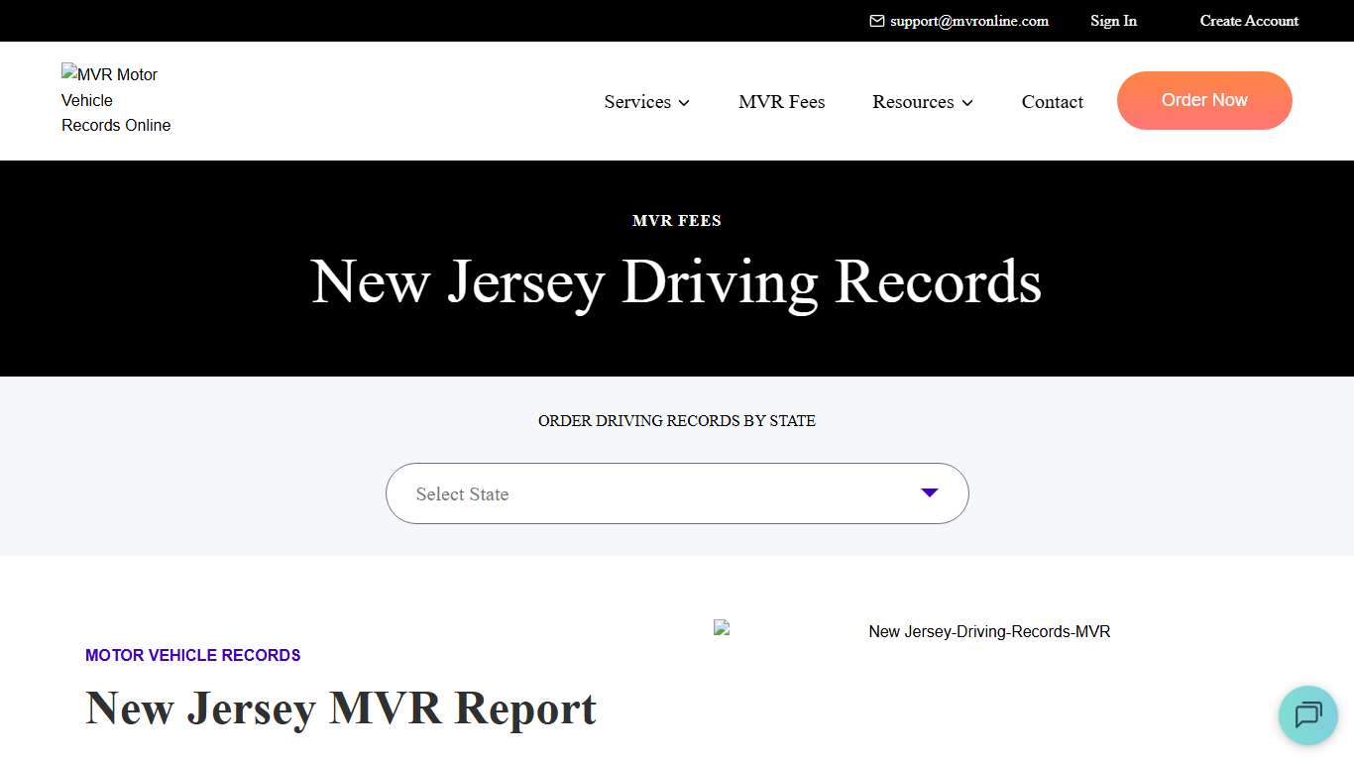
Task: Click the Create Account link
Action: (1248, 20)
